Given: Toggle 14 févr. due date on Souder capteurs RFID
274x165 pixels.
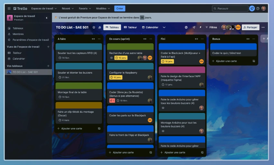Looking at the screenshot, I should click(64, 58).
